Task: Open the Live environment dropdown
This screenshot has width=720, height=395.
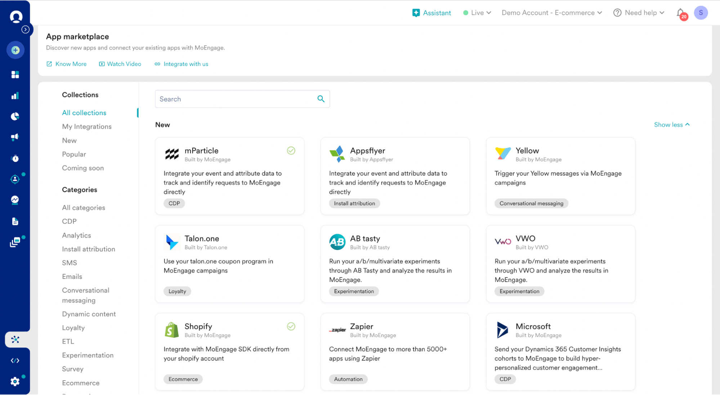Action: [477, 13]
